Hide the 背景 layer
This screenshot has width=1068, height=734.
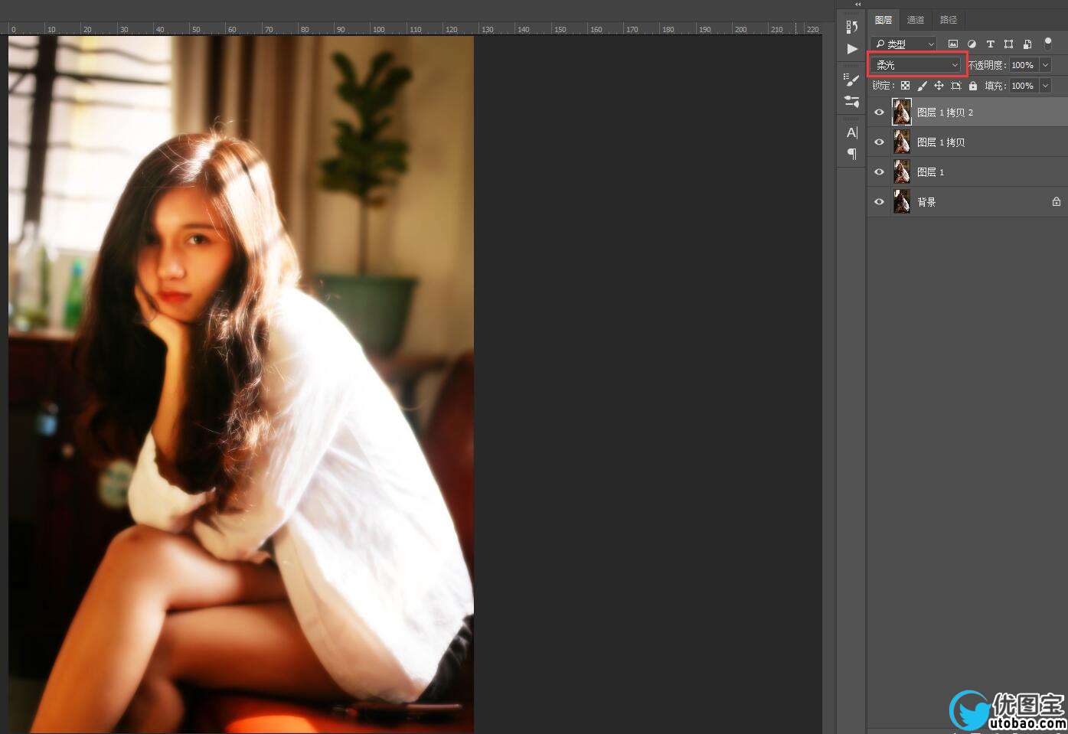[879, 202]
